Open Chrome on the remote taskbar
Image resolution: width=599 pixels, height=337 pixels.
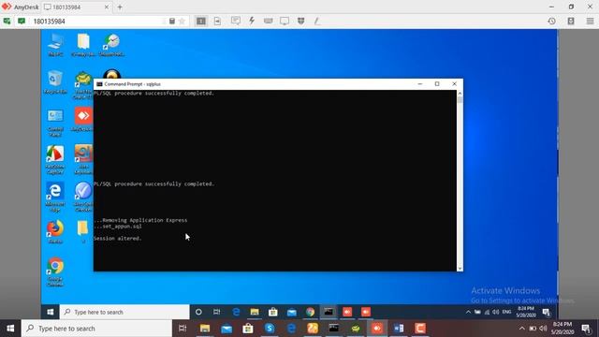(310, 312)
